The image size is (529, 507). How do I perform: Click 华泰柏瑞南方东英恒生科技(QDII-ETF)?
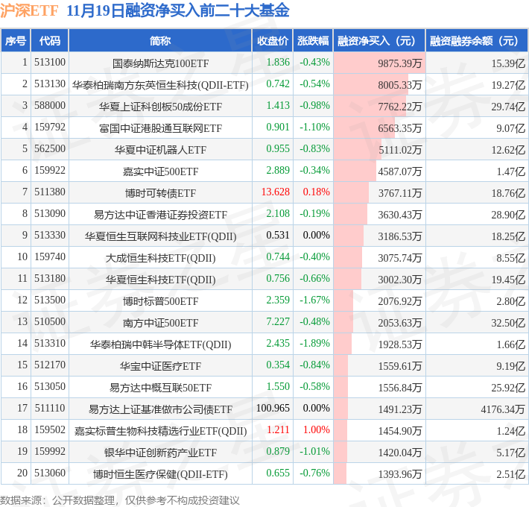(x=160, y=85)
